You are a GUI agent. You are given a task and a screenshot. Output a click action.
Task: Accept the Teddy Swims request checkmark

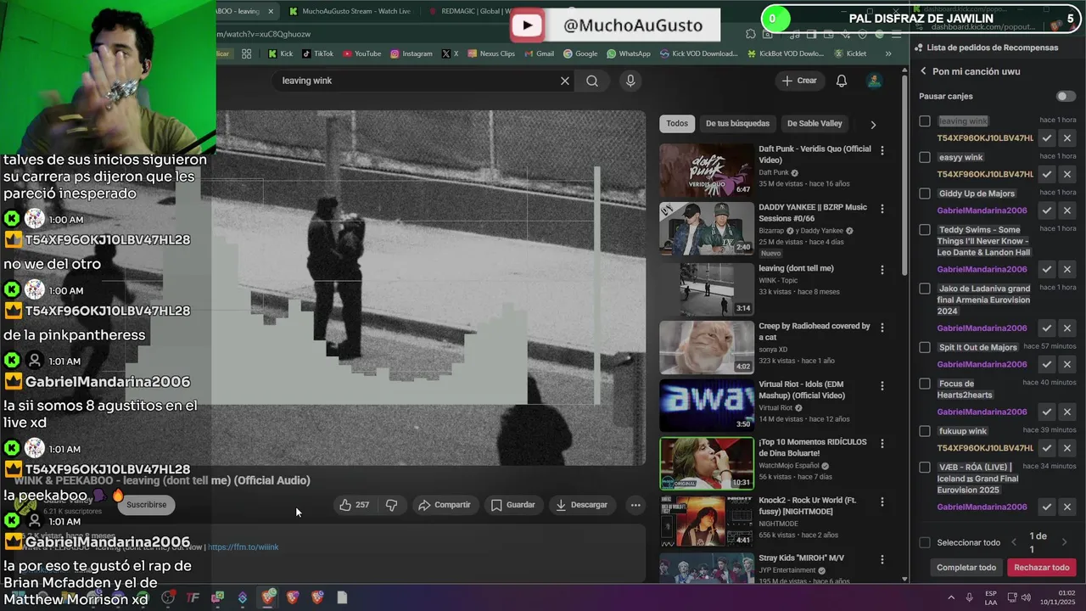click(1047, 269)
